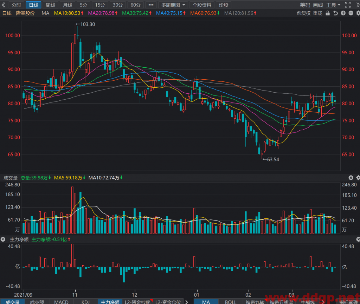Click the MA indicator name in header
The width and height of the screenshot is (360, 304).
tap(45, 13)
